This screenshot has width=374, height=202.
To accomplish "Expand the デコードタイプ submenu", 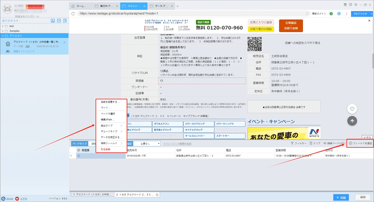I will pos(111,132).
